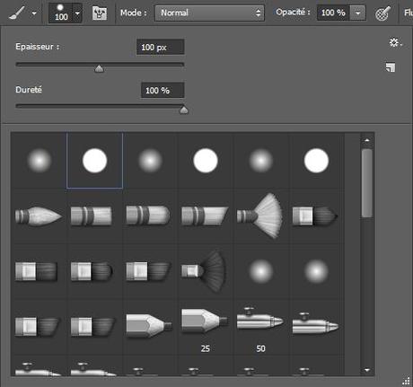
Task: Click the Epaisseur slider handle
Action: click(x=99, y=69)
